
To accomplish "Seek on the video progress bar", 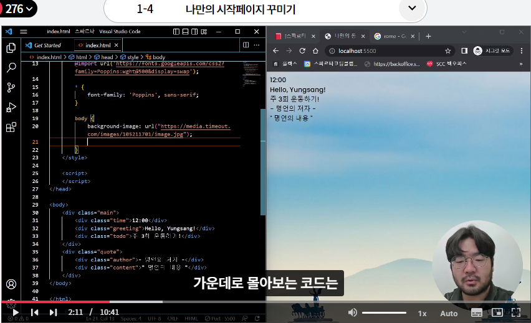I will click(x=265, y=302).
